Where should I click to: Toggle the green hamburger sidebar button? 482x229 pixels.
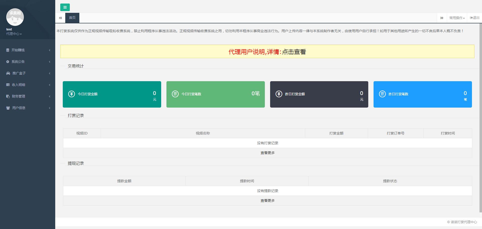pyautogui.click(x=65, y=7)
